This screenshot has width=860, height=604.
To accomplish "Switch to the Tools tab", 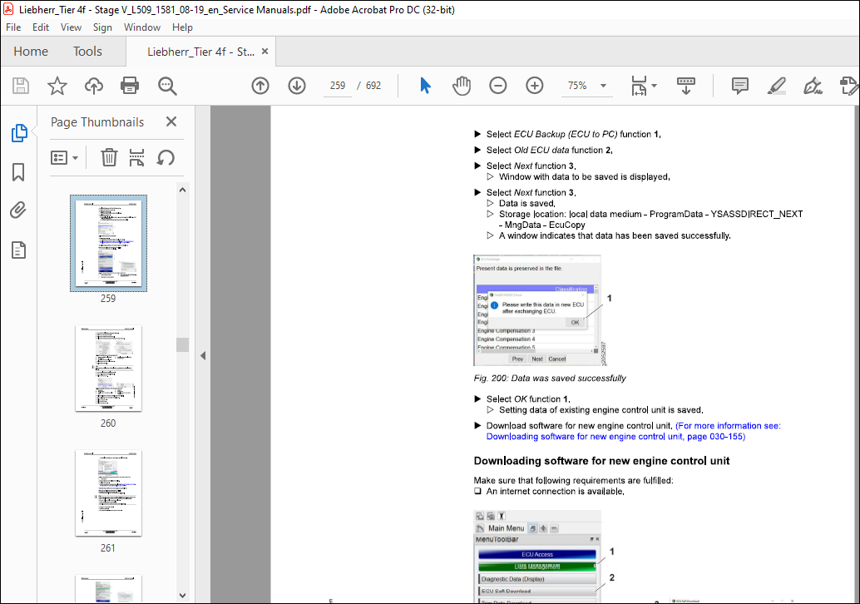I will point(88,52).
